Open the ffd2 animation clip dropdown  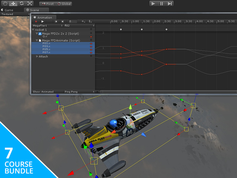click(79, 26)
